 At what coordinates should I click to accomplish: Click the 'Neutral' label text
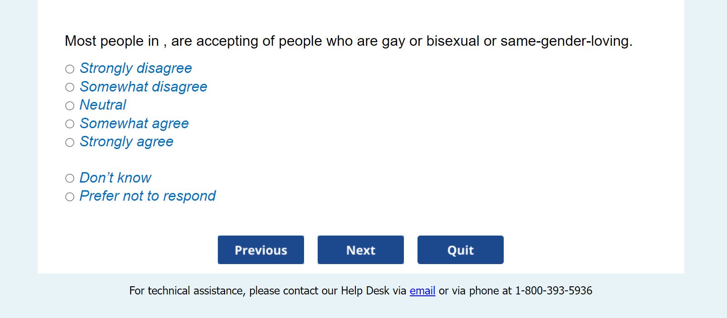(103, 105)
